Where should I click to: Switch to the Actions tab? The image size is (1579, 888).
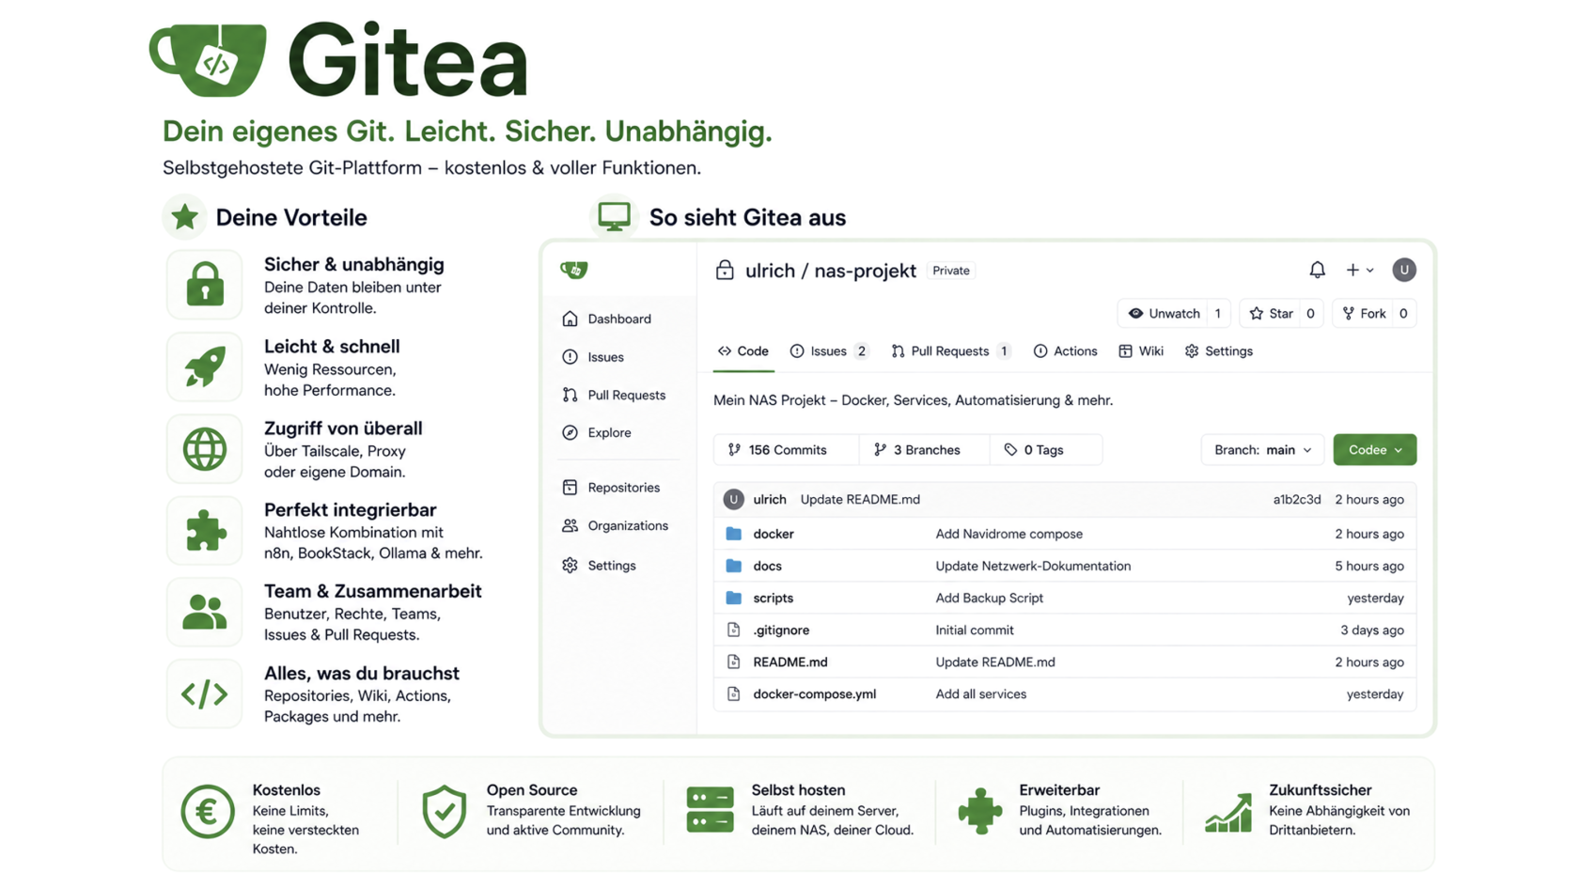pyautogui.click(x=1065, y=351)
